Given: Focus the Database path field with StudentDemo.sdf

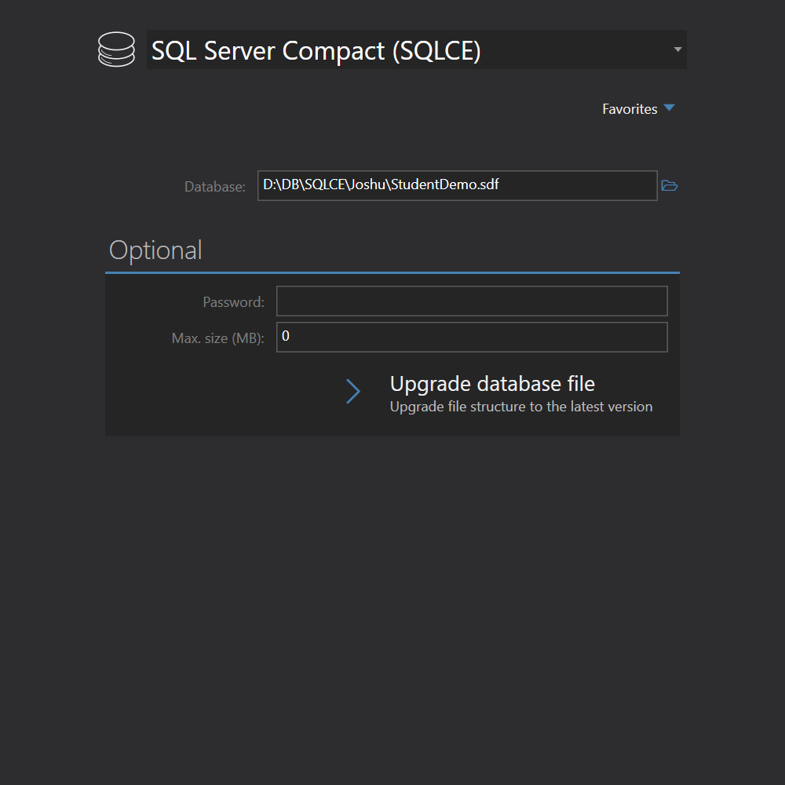Looking at the screenshot, I should coord(549,186).
